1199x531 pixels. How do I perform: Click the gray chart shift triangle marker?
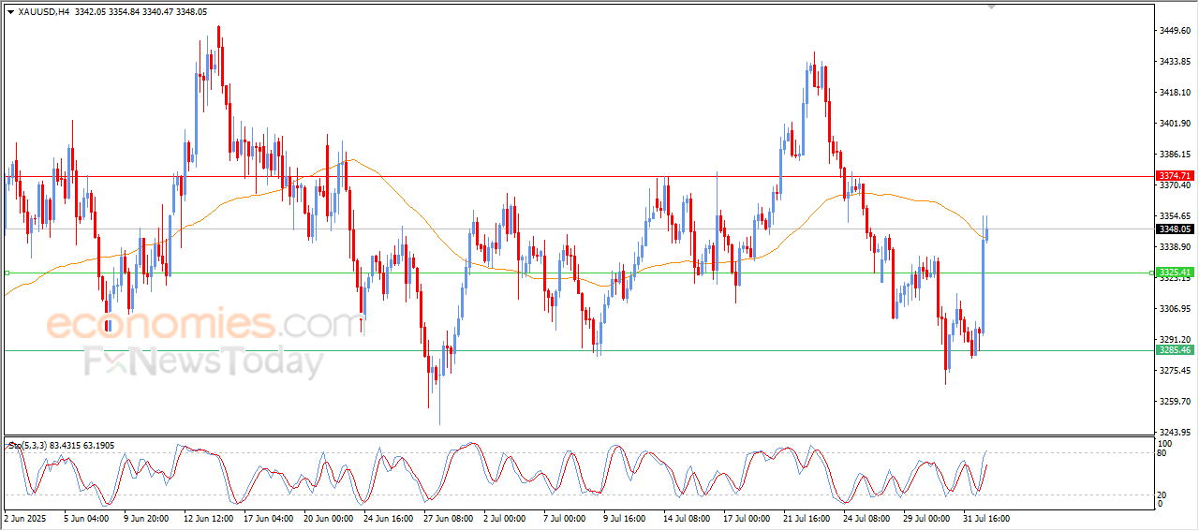pos(992,7)
